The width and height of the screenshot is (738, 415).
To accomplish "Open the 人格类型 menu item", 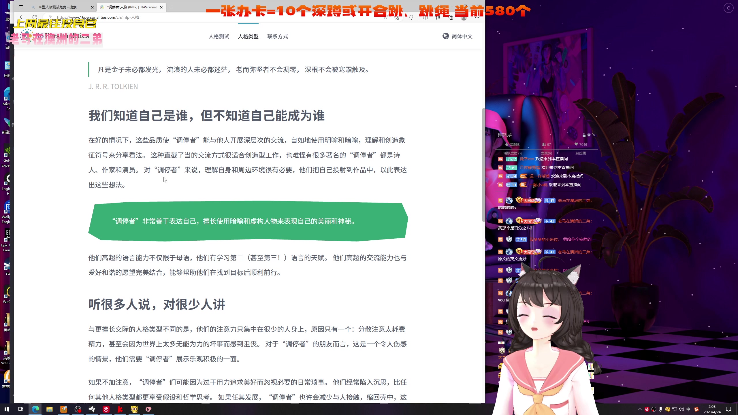I will (248, 36).
